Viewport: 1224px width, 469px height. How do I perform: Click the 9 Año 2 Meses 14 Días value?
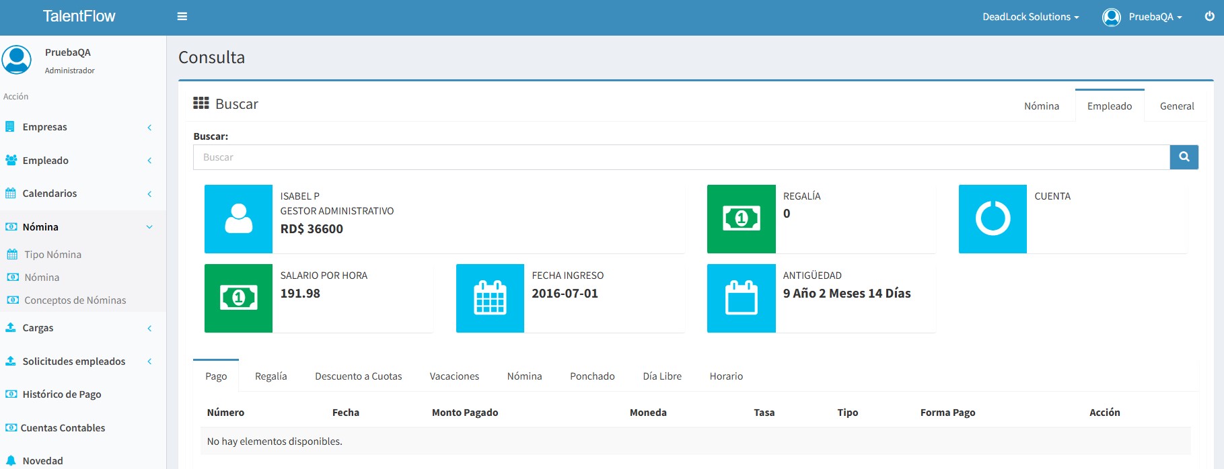(x=847, y=293)
